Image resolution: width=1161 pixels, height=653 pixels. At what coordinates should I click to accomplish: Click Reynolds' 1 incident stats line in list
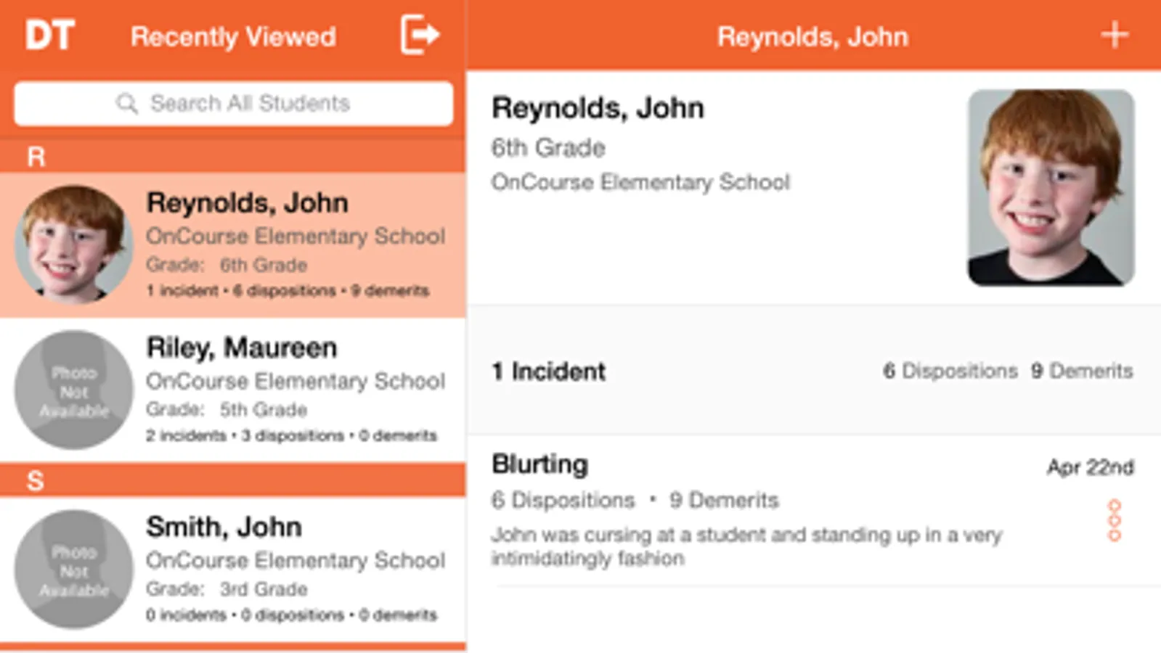tap(288, 290)
